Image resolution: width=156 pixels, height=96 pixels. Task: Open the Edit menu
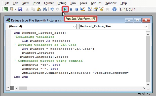click(16, 3)
